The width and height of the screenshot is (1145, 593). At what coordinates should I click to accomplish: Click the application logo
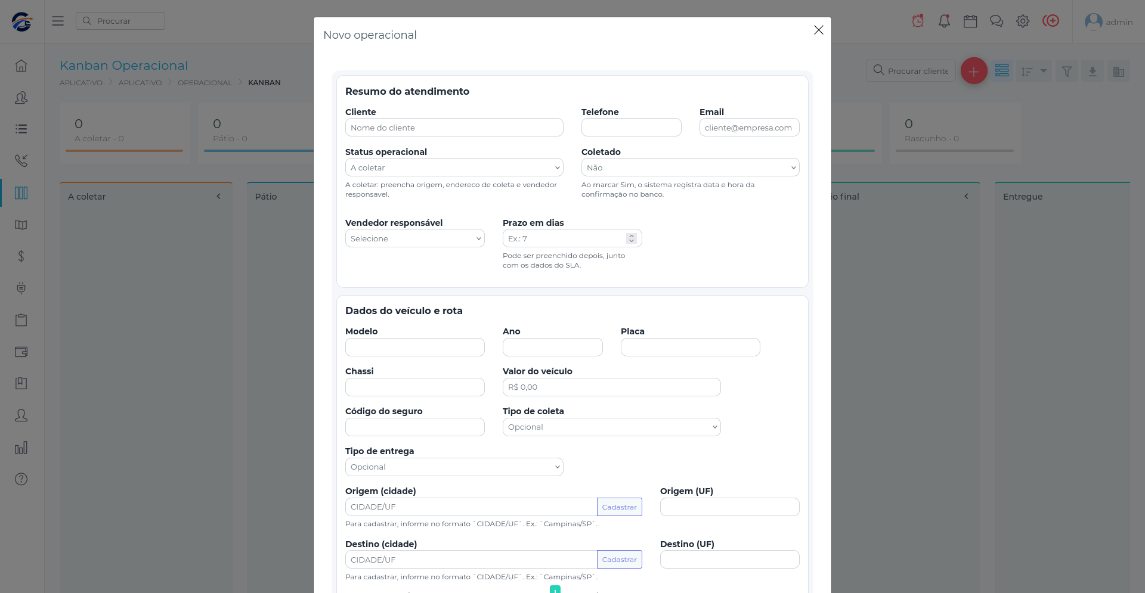tap(22, 21)
